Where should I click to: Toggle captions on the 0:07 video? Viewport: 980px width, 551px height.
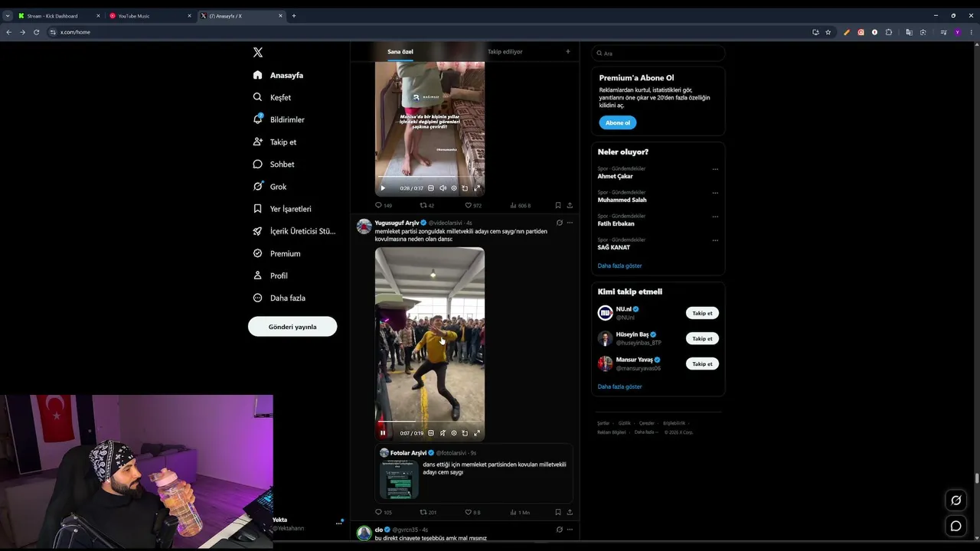coord(431,433)
